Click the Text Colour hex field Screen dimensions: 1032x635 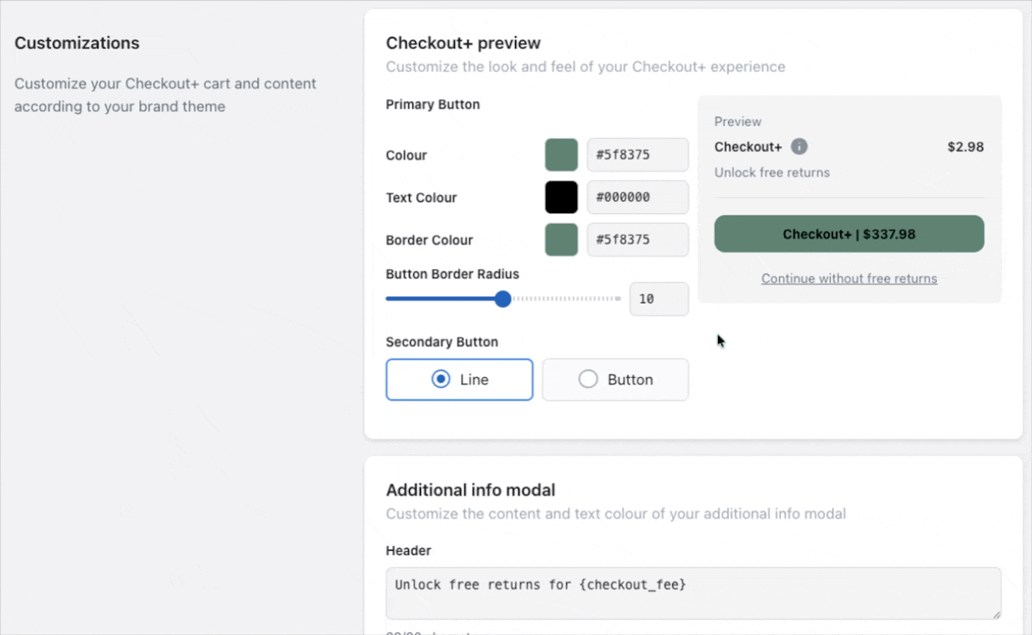point(637,198)
